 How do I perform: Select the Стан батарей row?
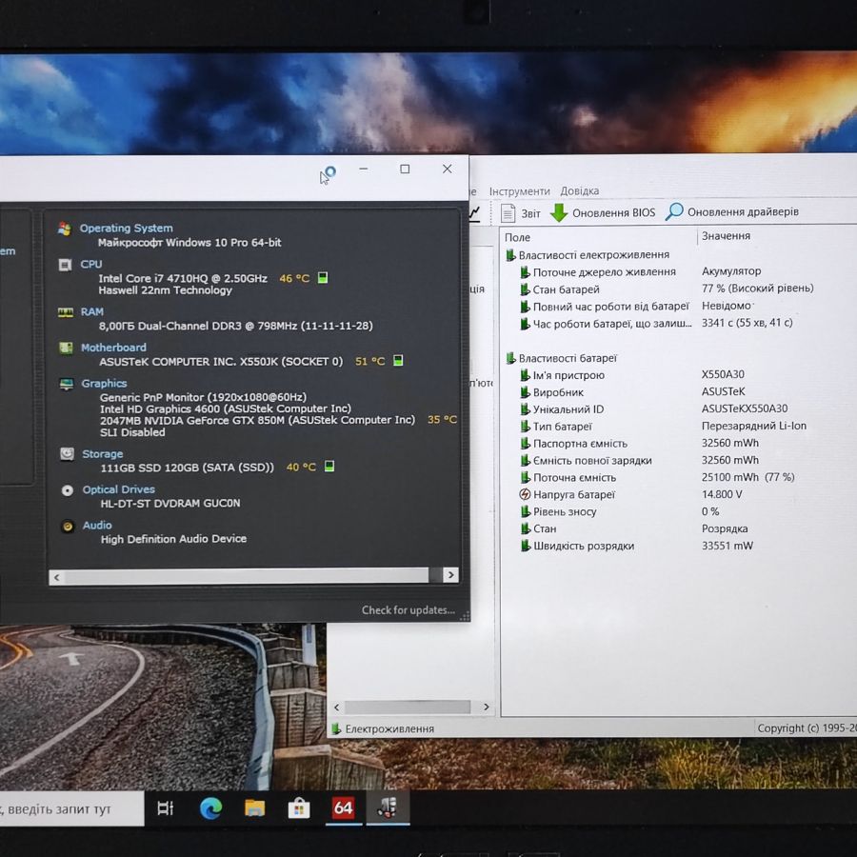click(560, 289)
